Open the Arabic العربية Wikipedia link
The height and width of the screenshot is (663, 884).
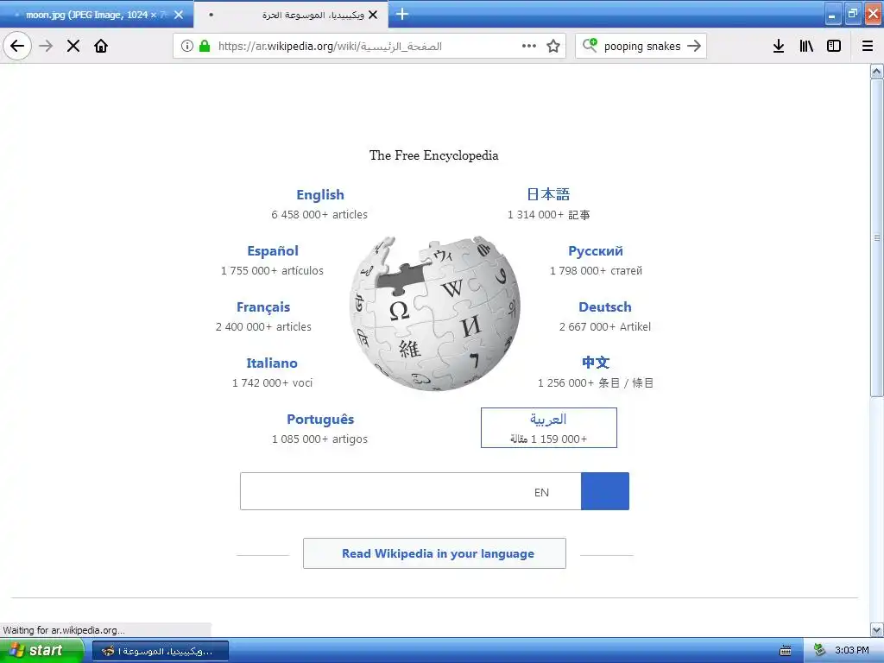pyautogui.click(x=548, y=428)
